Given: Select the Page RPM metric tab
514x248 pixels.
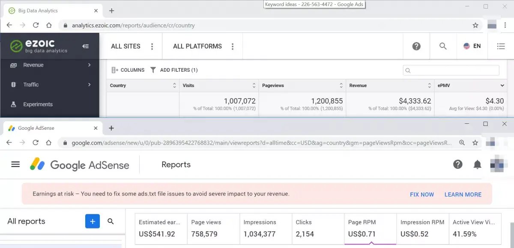Looking at the screenshot, I should point(370,228).
